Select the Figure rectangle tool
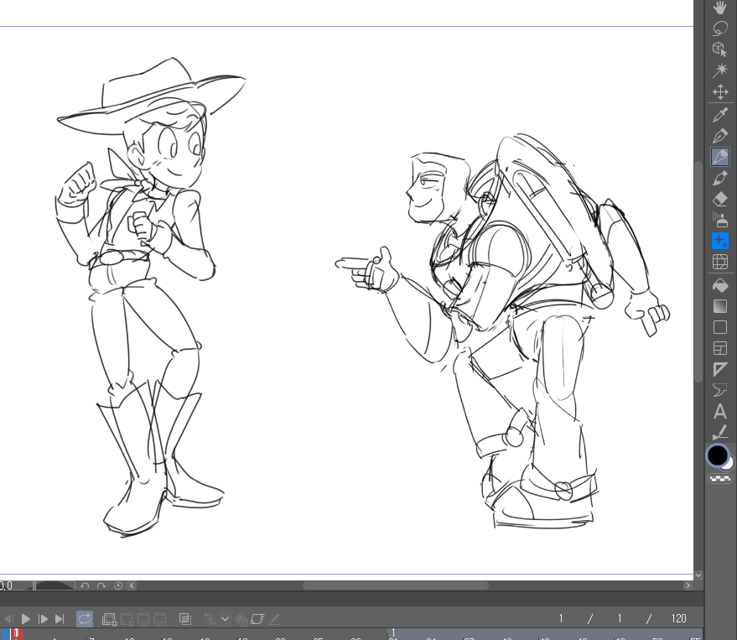Screen dimensions: 737x640 pyautogui.click(x=719, y=327)
